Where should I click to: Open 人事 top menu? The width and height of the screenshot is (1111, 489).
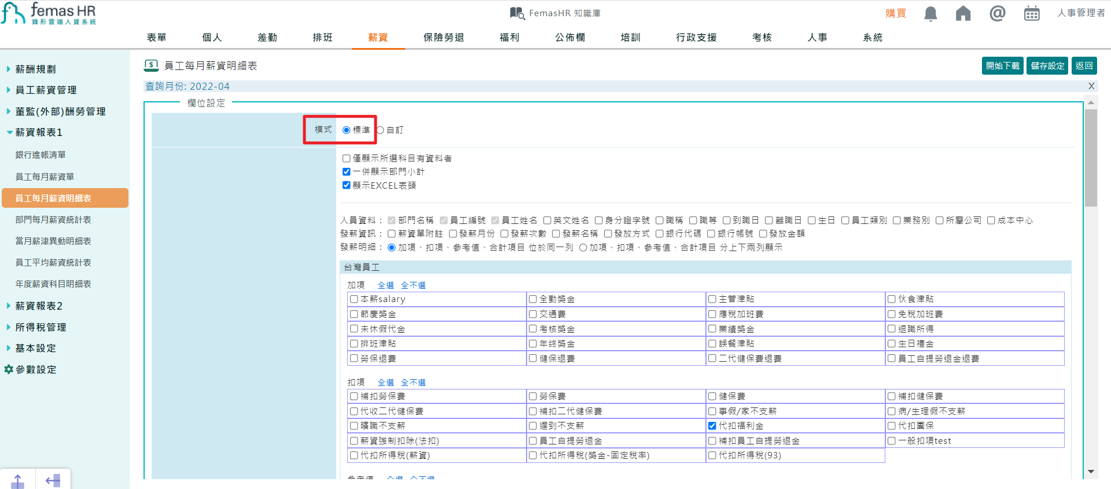tap(817, 37)
